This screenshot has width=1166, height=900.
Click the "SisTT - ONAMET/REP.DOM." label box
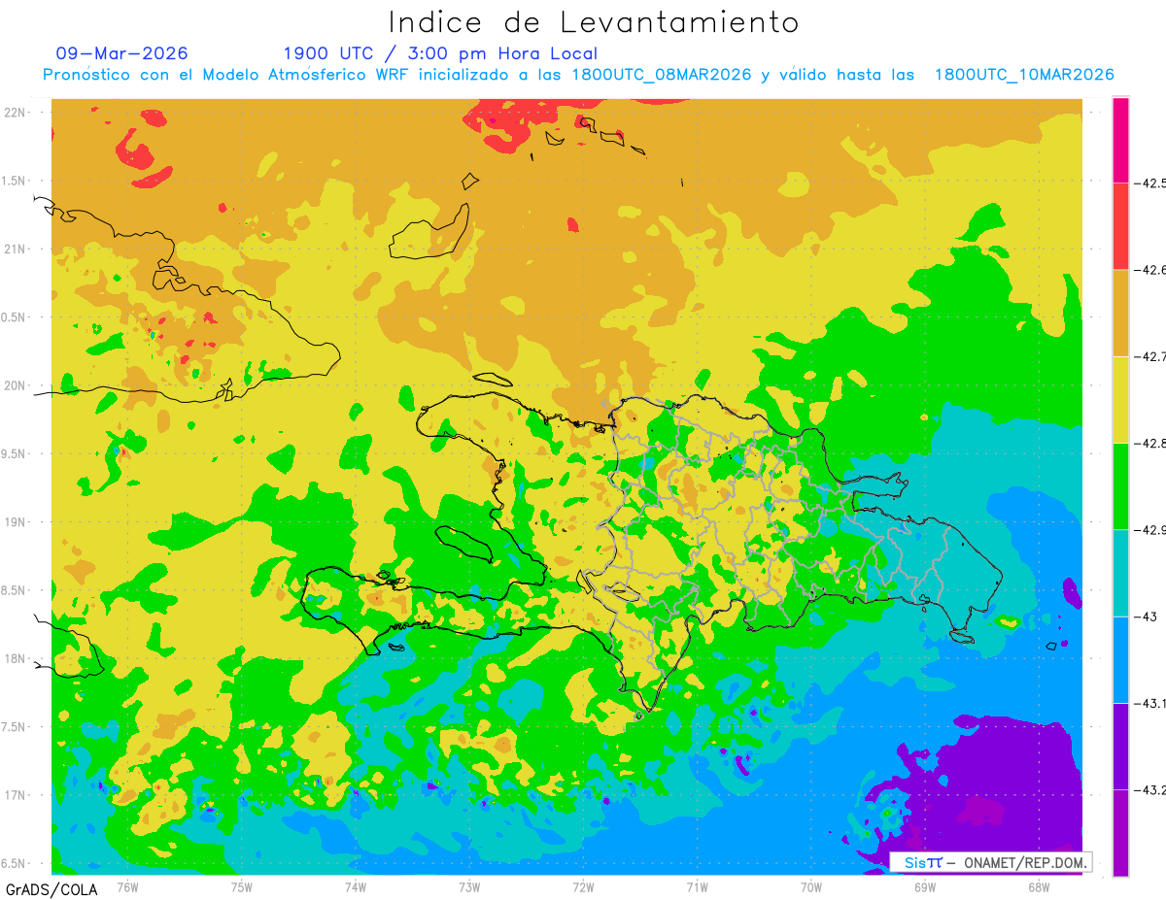(x=991, y=862)
